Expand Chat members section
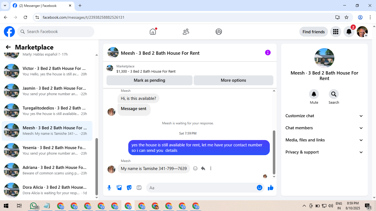Viewport: 376px width, 211px height. [x=324, y=128]
